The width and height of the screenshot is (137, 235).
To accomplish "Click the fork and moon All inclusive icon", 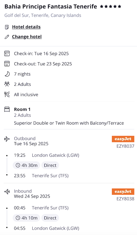I will tap(7, 94).
